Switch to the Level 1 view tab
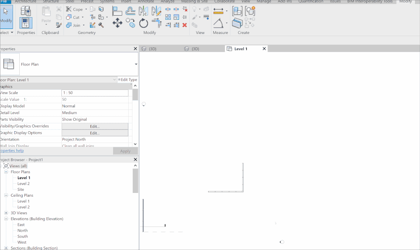Image resolution: width=420 pixels, height=250 pixels. 241,49
